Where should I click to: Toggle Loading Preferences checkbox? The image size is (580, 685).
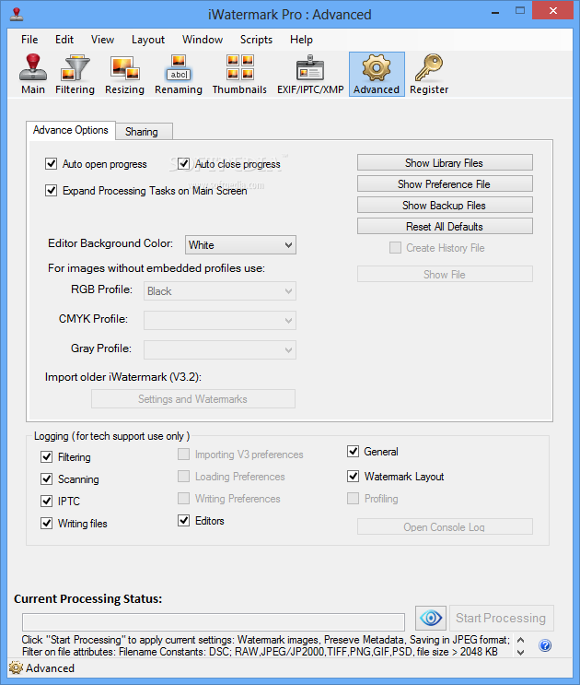[x=183, y=476]
